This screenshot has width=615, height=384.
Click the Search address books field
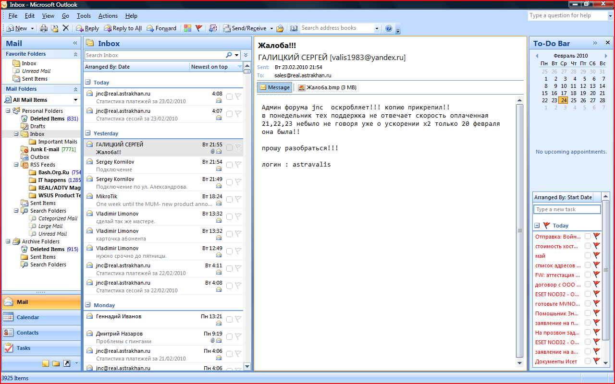tap(337, 28)
